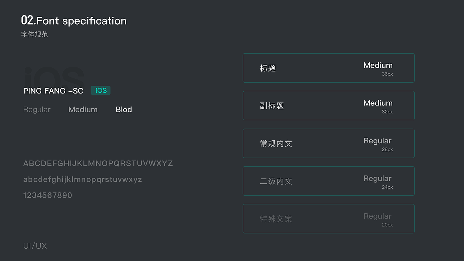Click Medium weight in the 标题 card
The width and height of the screenshot is (464, 261).
[x=378, y=65]
